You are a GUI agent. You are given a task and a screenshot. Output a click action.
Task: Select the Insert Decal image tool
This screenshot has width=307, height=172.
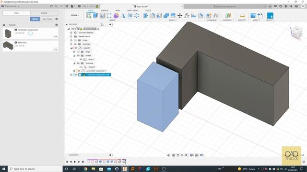tap(253, 16)
